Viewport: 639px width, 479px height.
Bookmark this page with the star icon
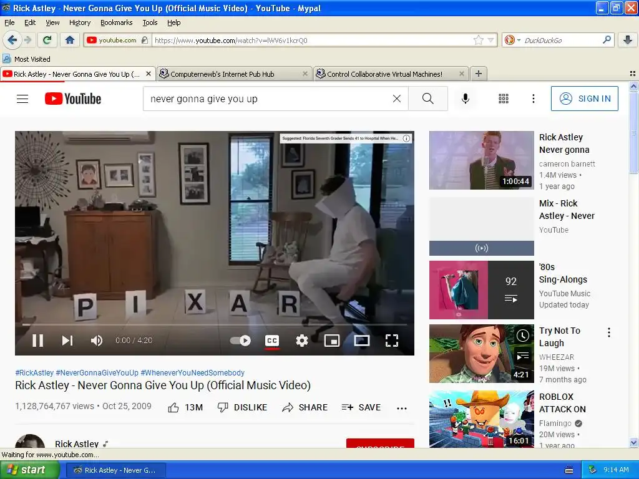(479, 40)
